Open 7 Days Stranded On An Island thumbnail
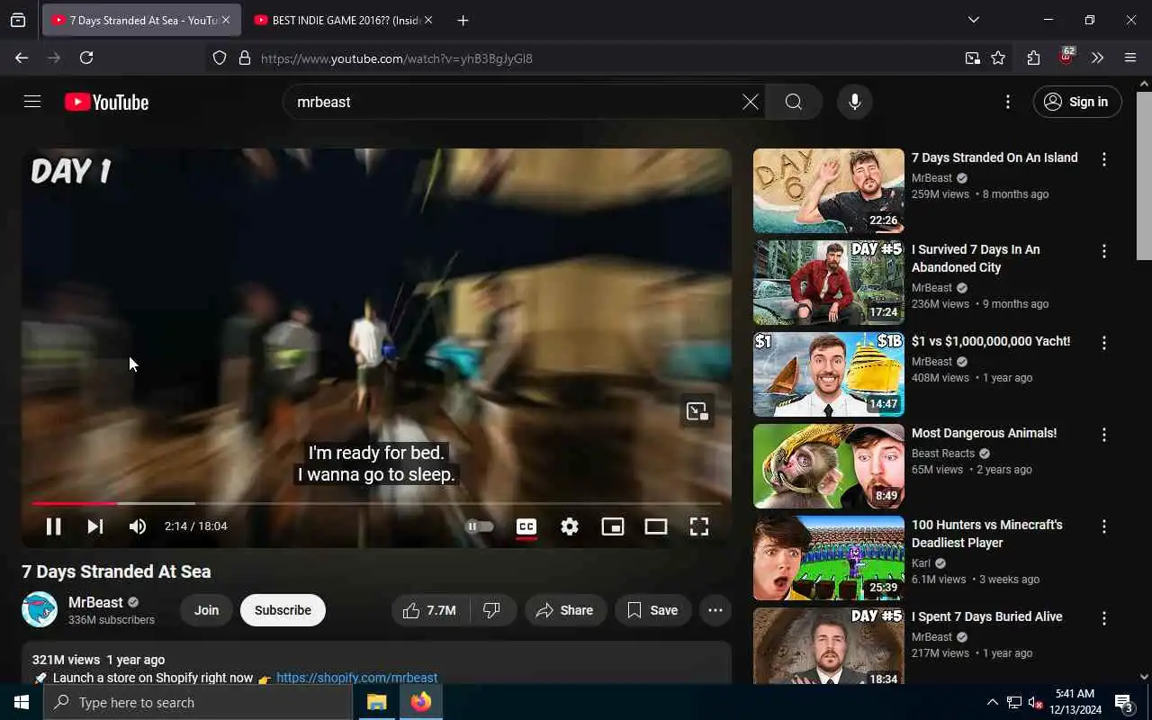This screenshot has width=1152, height=720. 828,191
